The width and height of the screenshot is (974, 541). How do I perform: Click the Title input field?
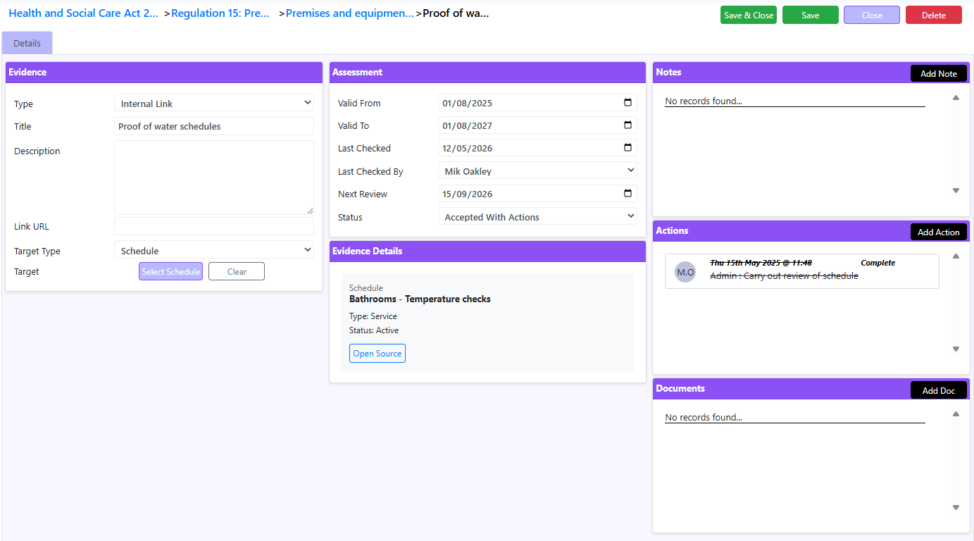[x=214, y=126]
